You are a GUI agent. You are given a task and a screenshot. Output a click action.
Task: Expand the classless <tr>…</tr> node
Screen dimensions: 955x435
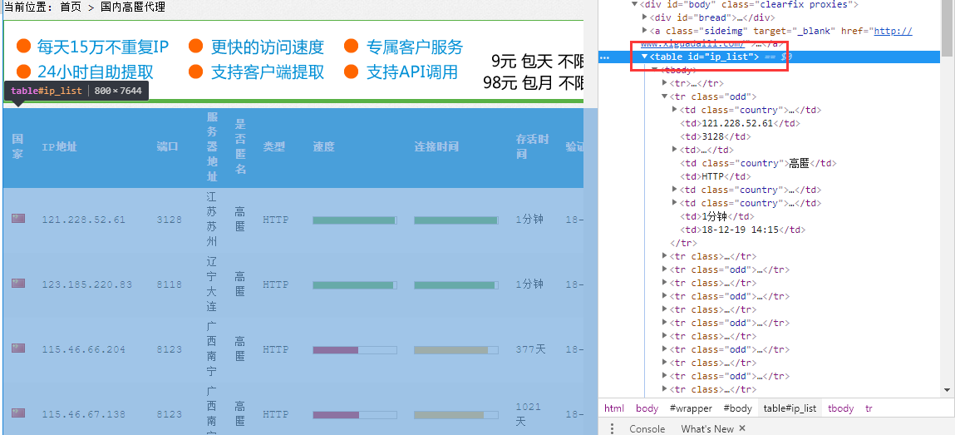pyautogui.click(x=664, y=83)
